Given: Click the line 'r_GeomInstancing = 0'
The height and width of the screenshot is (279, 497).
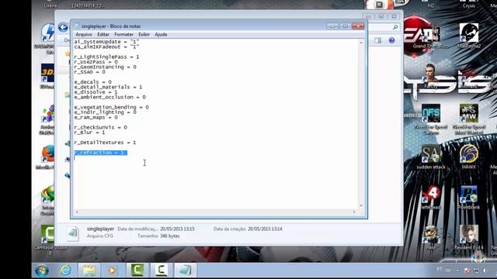Looking at the screenshot, I should [106, 67].
